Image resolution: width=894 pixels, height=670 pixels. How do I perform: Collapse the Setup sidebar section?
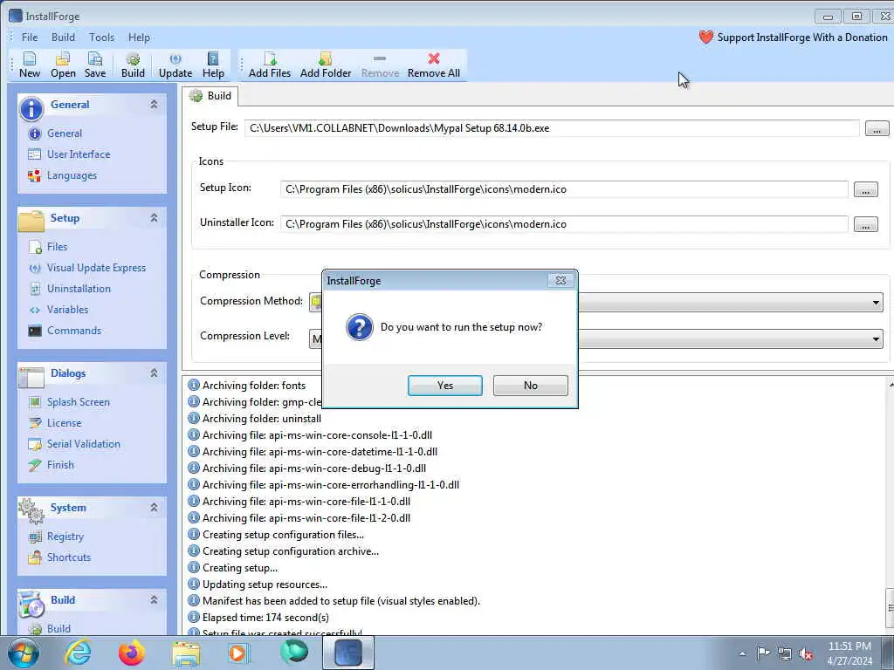coord(154,217)
